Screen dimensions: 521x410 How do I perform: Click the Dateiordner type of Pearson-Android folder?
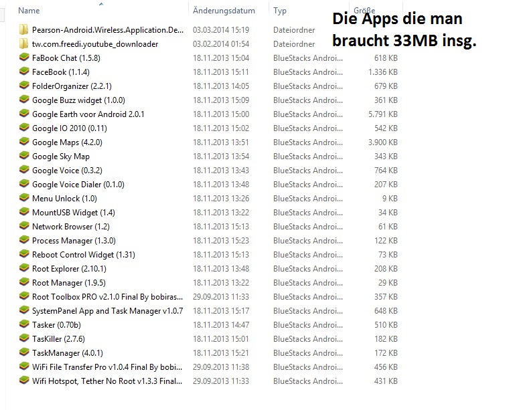[x=294, y=30]
